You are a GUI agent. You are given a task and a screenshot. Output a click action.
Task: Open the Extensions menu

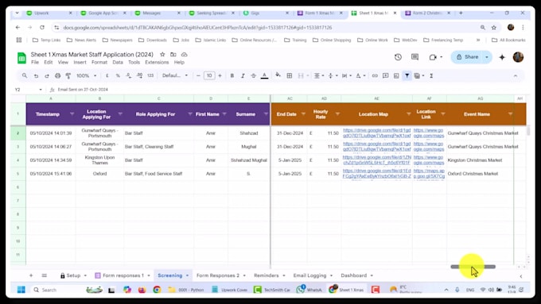[x=157, y=63]
